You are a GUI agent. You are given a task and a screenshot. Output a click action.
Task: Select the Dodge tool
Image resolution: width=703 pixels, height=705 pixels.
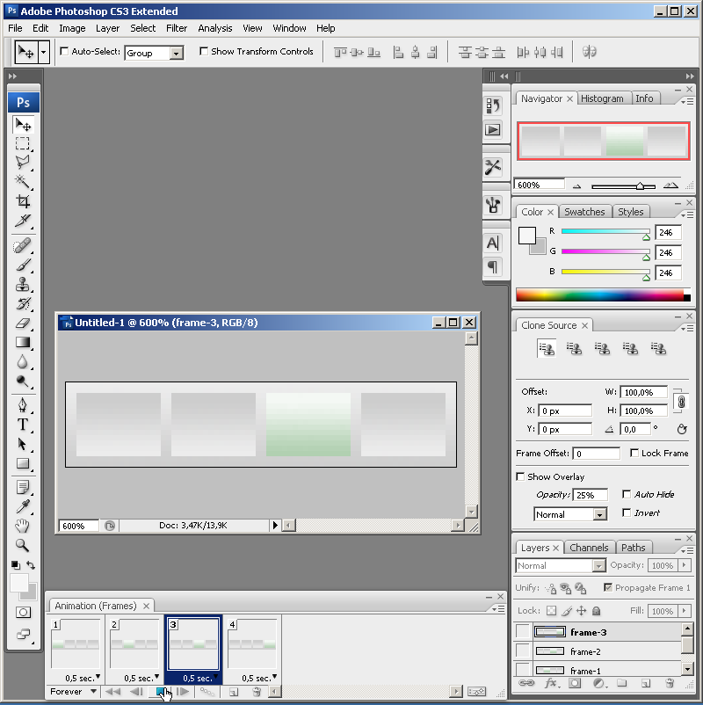23,381
